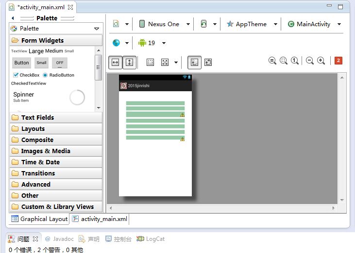Click warning icon on third green row

(x=182, y=115)
